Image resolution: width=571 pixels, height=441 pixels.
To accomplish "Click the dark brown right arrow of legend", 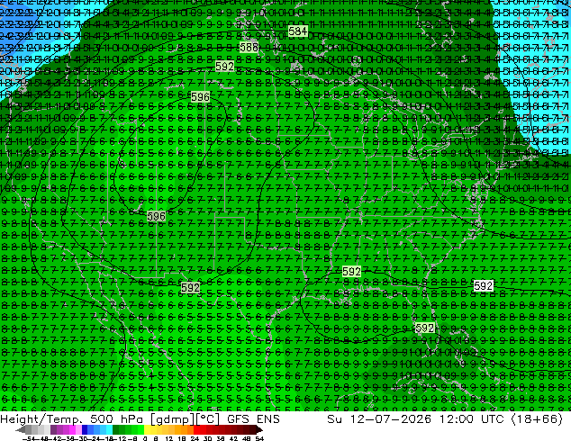I will pos(259,430).
